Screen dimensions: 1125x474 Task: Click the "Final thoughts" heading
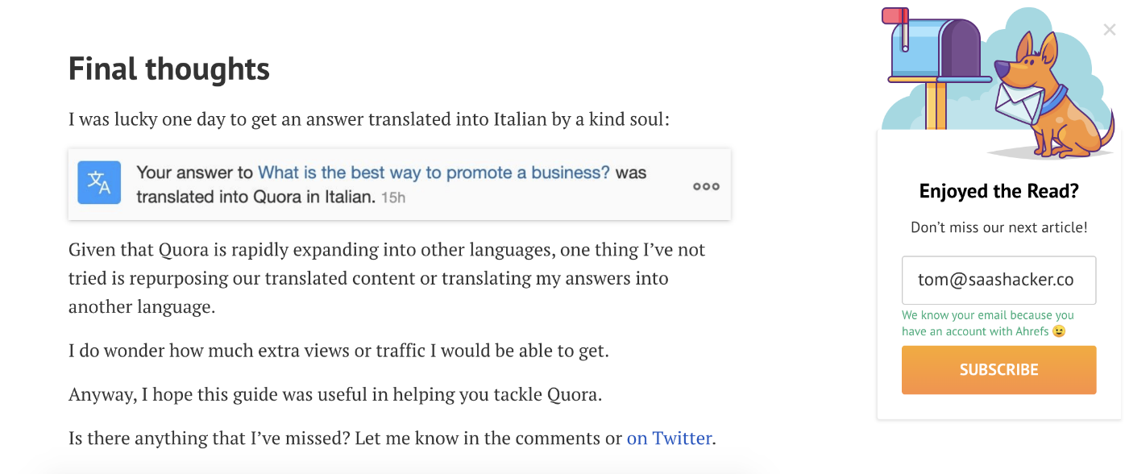[169, 69]
